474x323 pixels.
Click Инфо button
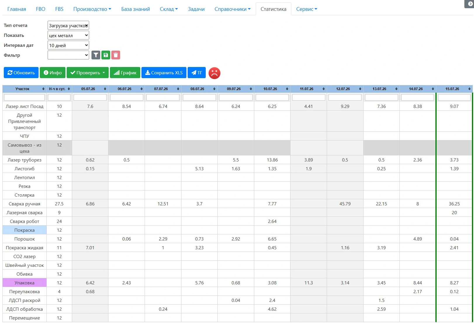point(53,73)
